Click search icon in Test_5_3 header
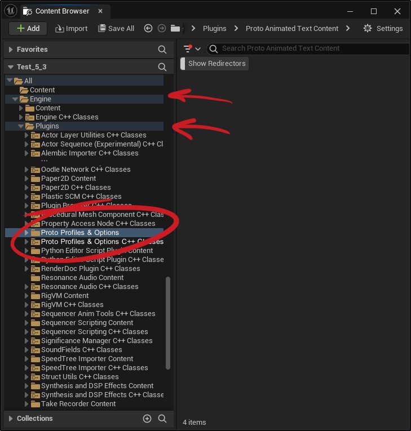 pos(162,67)
